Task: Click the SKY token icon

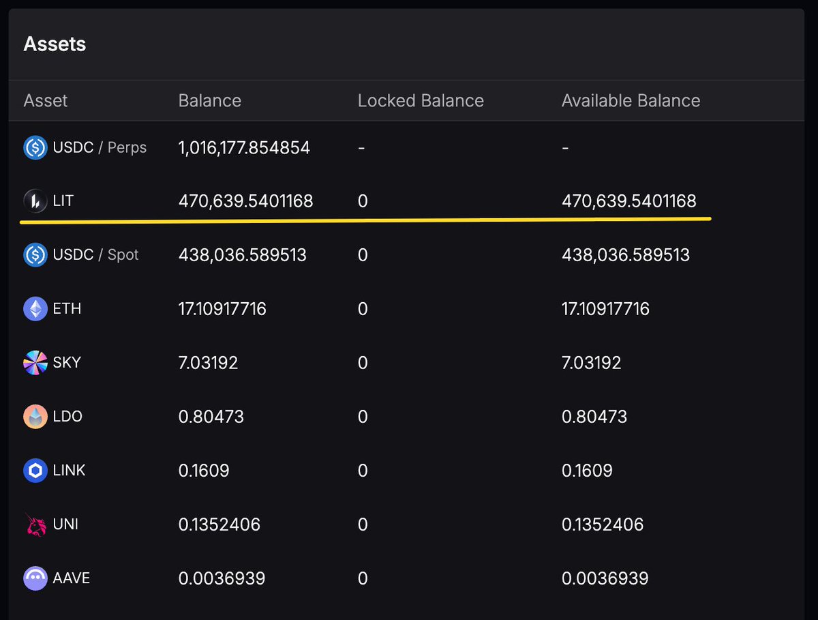Action: coord(35,363)
